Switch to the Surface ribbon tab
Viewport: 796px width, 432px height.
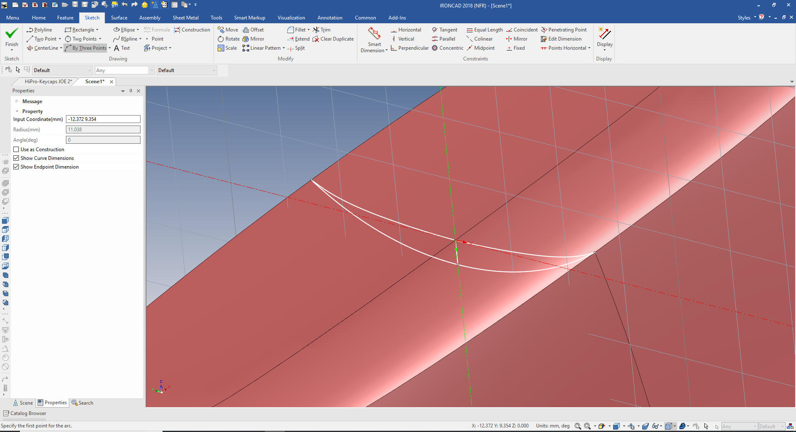tap(119, 18)
